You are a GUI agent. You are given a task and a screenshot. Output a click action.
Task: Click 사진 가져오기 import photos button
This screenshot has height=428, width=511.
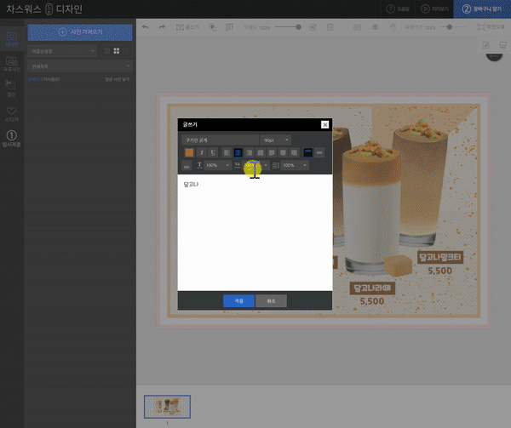point(80,31)
